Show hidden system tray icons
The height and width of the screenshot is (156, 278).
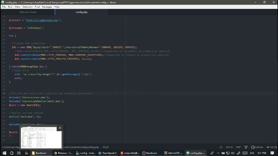coord(218,153)
